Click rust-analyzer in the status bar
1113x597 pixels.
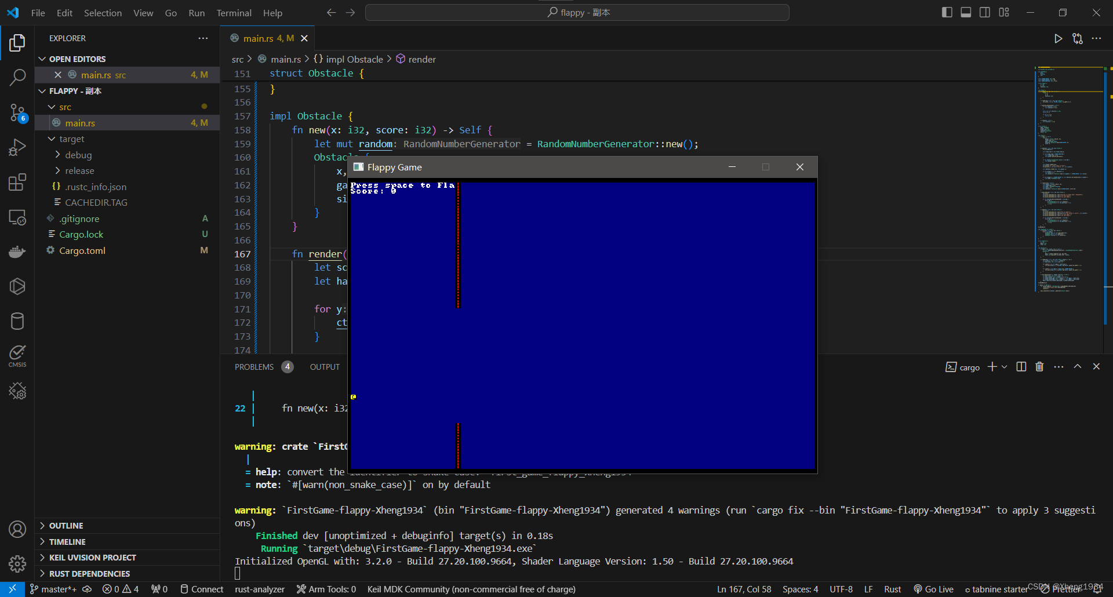(260, 589)
